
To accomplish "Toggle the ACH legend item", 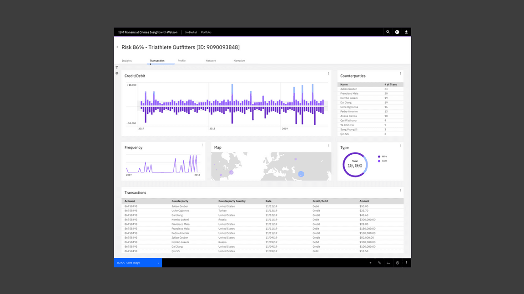I will coord(383,161).
